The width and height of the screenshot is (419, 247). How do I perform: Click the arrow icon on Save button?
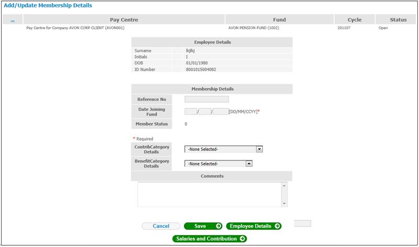pyautogui.click(x=218, y=226)
